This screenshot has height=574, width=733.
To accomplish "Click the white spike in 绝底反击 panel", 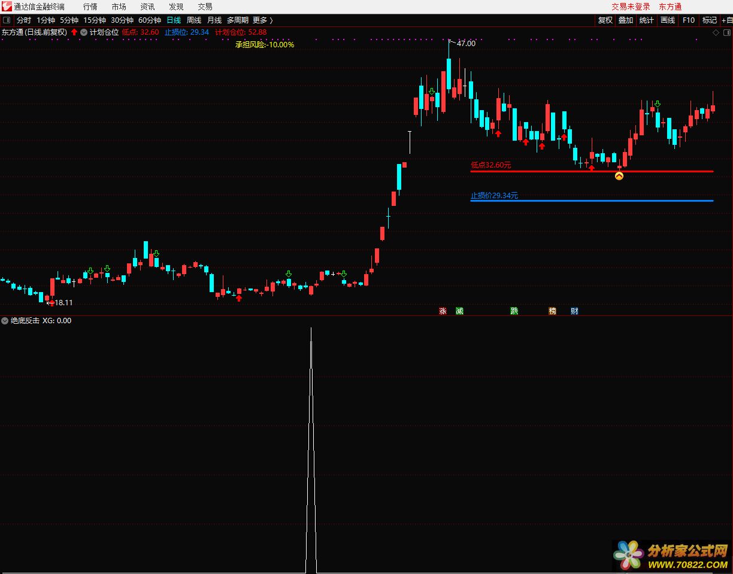I will pos(311,449).
